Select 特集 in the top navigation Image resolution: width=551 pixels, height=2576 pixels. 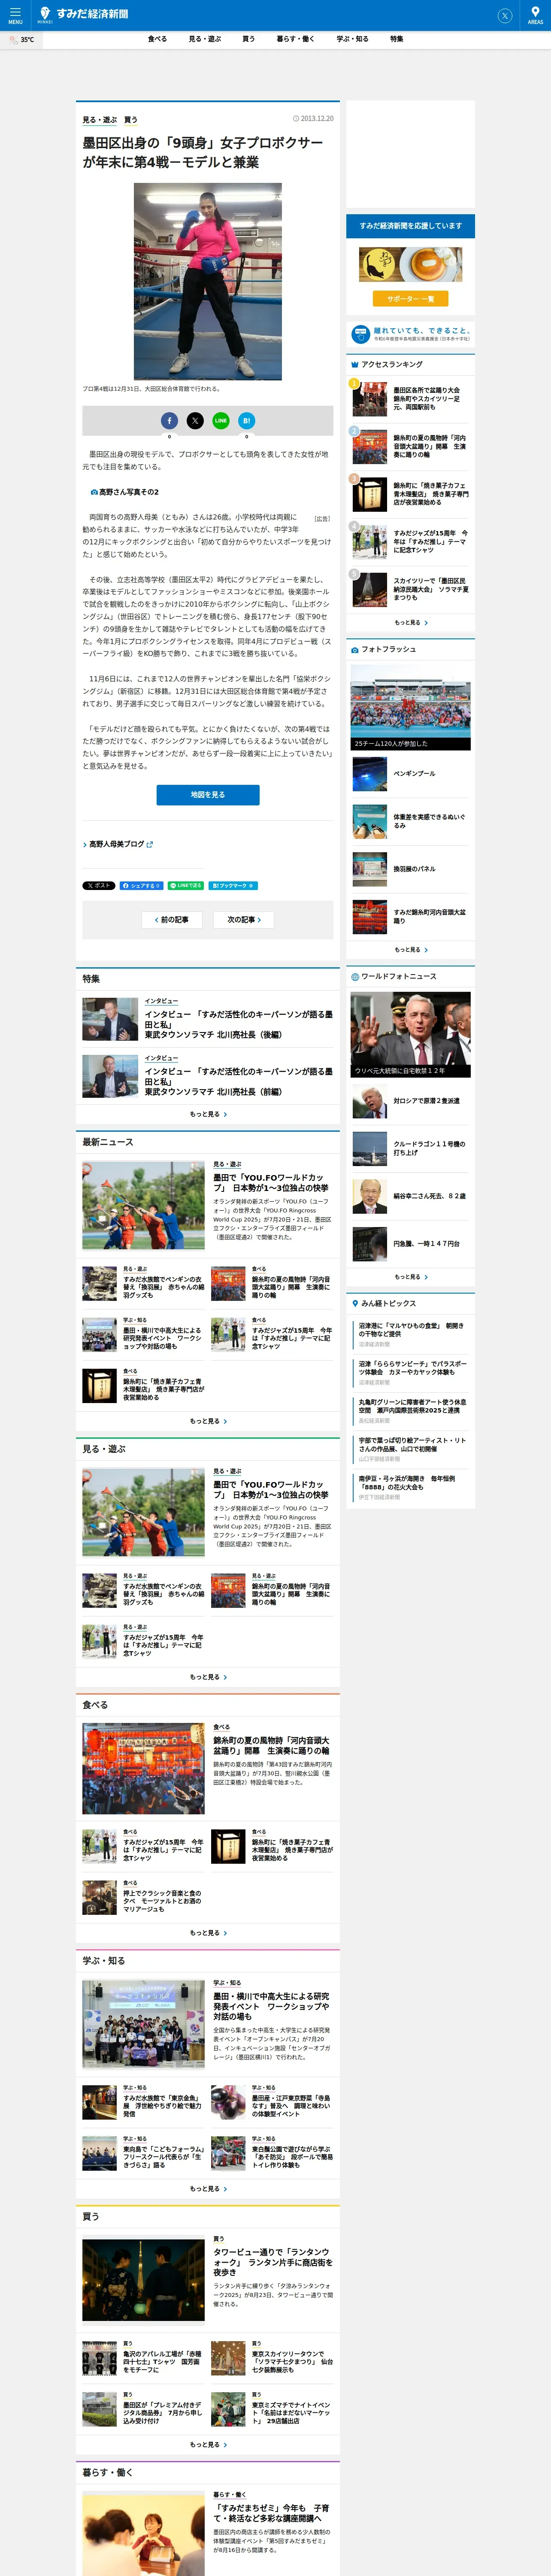pos(397,39)
